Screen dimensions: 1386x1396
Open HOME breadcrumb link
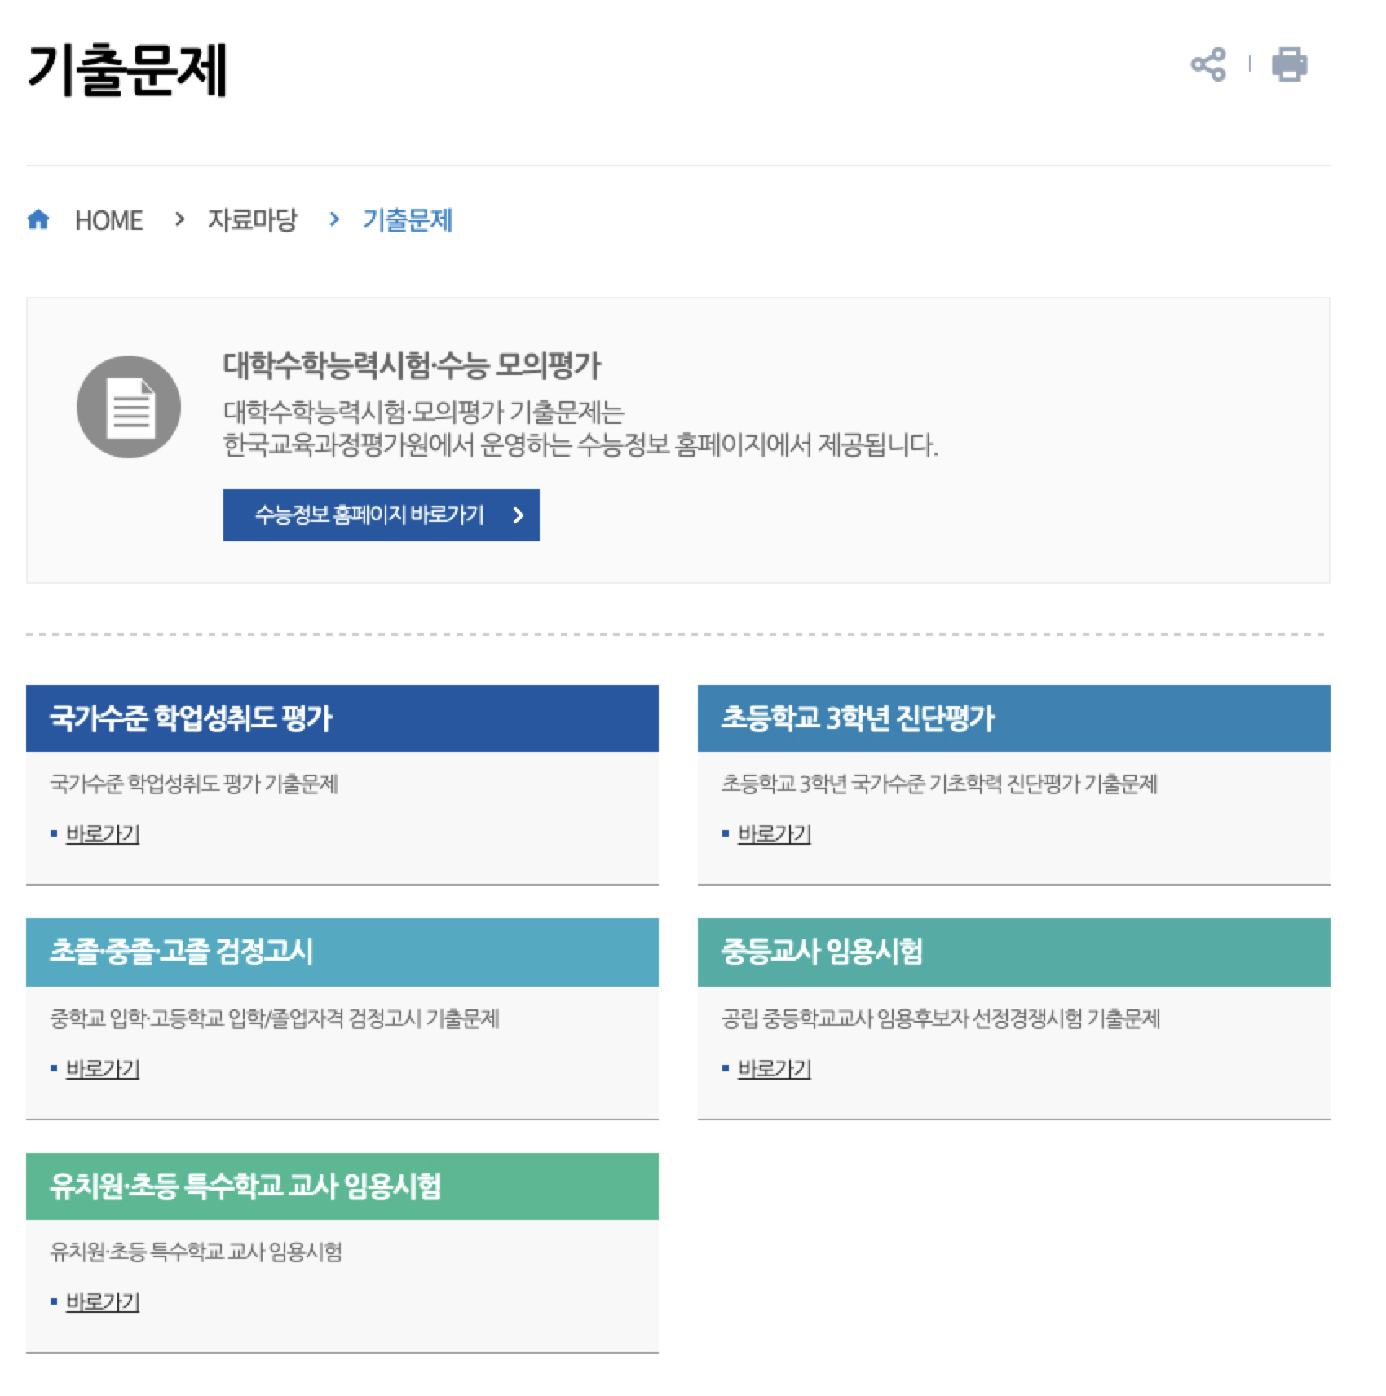pos(108,220)
